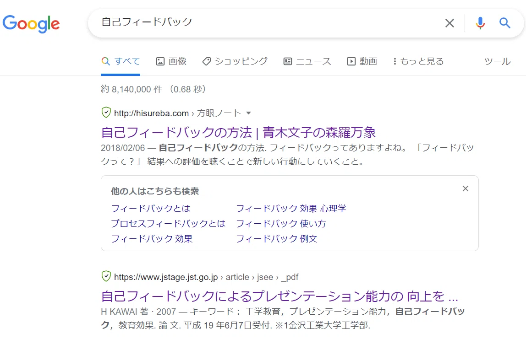526x339 pixels.
Task: Click shield icon beside hisureba.com
Action: tap(106, 113)
